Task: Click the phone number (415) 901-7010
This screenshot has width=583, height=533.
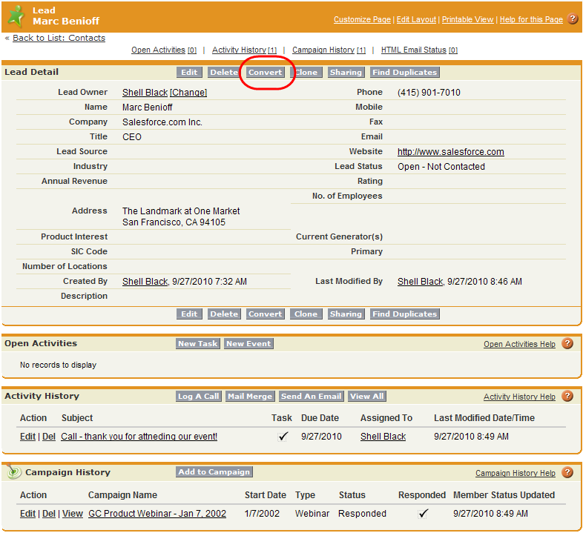Action: pos(429,92)
